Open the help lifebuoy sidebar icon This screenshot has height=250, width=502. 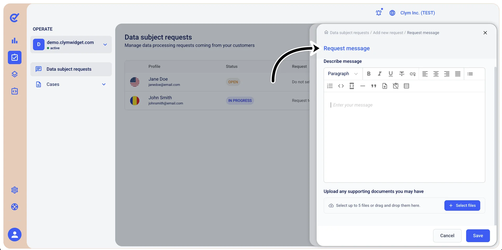(15, 207)
